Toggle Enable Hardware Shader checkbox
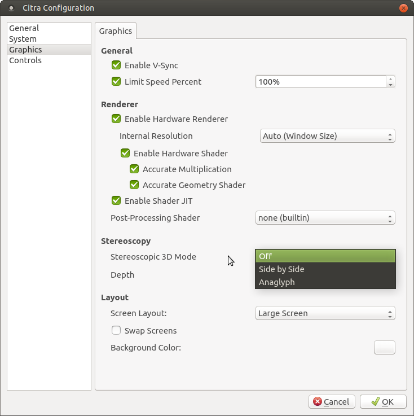 tap(125, 154)
